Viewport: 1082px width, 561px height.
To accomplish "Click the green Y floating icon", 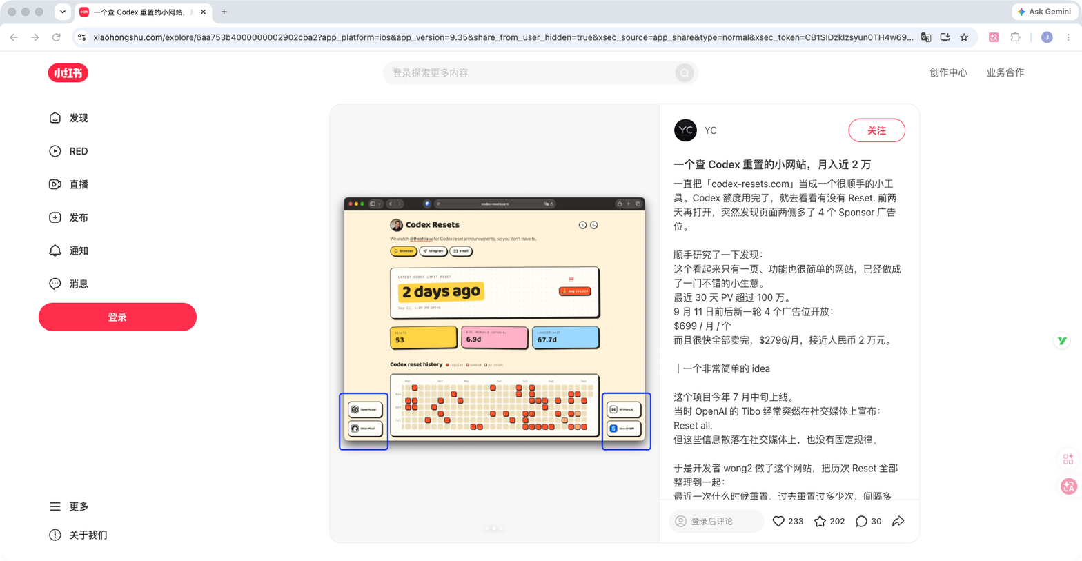I will (x=1062, y=341).
